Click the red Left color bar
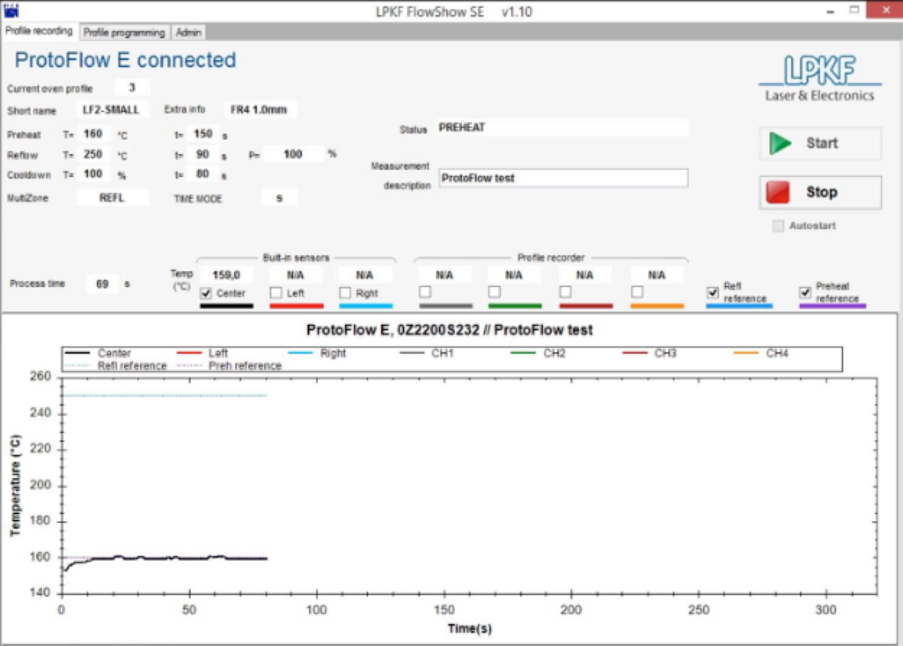 (296, 306)
